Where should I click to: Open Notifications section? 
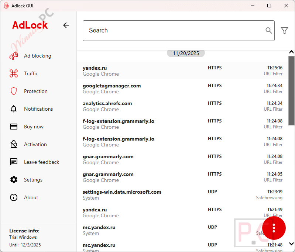[38, 109]
